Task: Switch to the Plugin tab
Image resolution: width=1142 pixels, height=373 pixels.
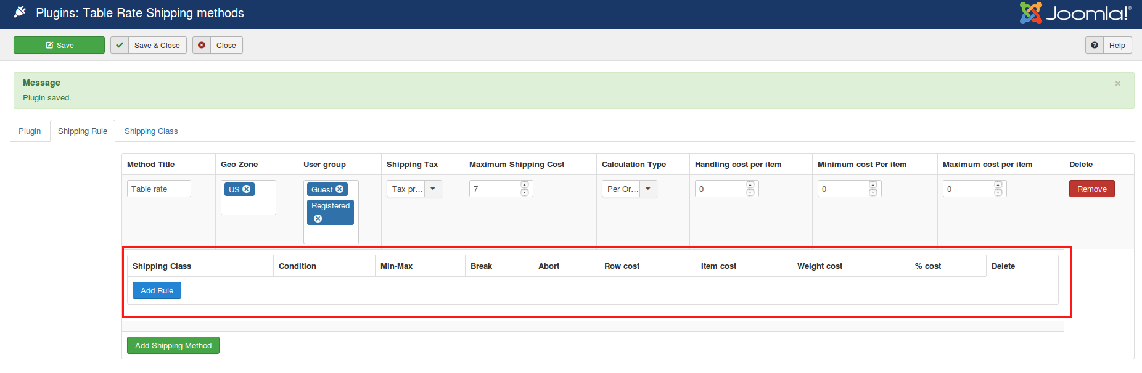Action: click(x=30, y=131)
